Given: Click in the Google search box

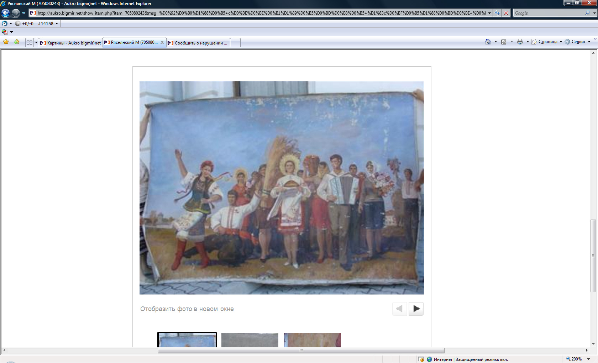Looking at the screenshot, I should click(x=548, y=13).
